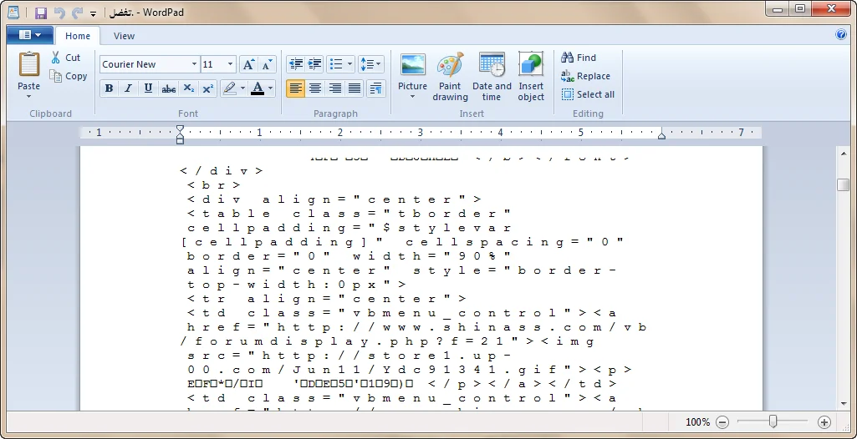Open WordPad Help question mark icon

coord(841,35)
